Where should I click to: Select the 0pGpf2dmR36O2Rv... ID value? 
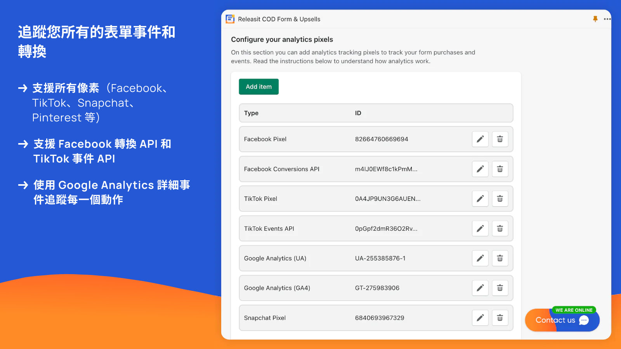(x=386, y=229)
